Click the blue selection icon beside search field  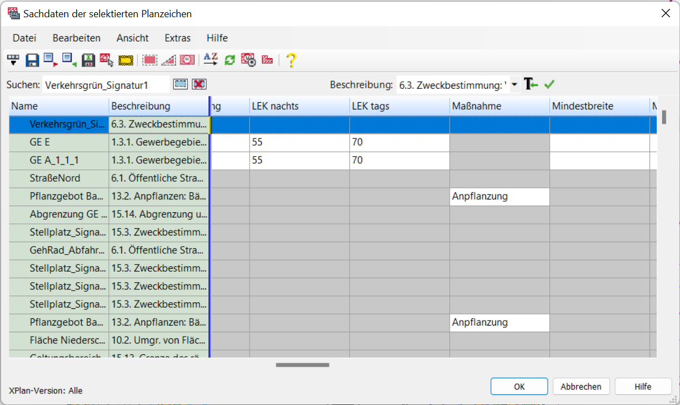tap(180, 84)
